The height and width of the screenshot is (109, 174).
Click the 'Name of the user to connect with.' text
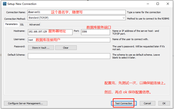[130, 39]
